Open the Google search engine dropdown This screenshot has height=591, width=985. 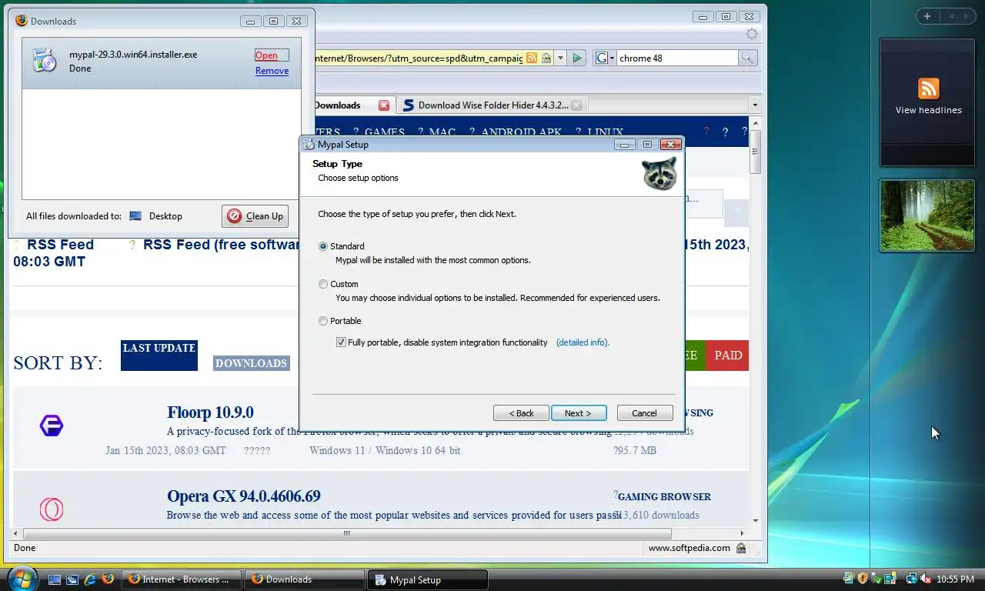pyautogui.click(x=605, y=58)
